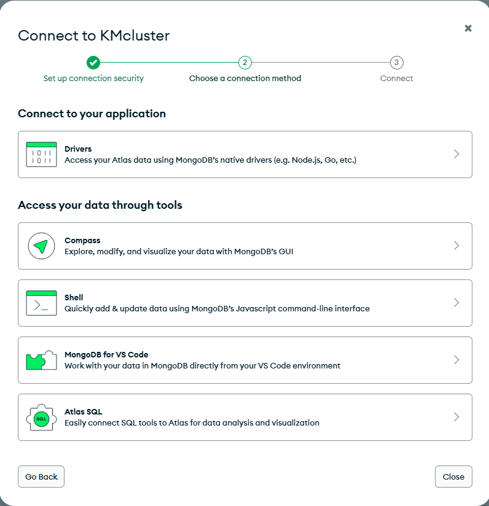Click the 'Access your data through tools' heading

coord(100,205)
